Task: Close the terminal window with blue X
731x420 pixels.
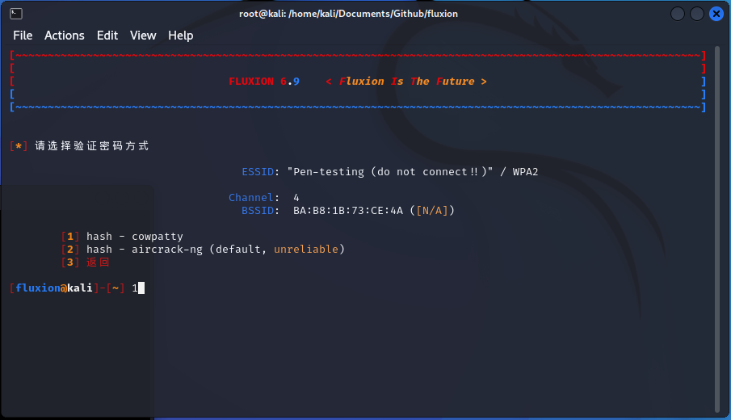Action: [716, 14]
